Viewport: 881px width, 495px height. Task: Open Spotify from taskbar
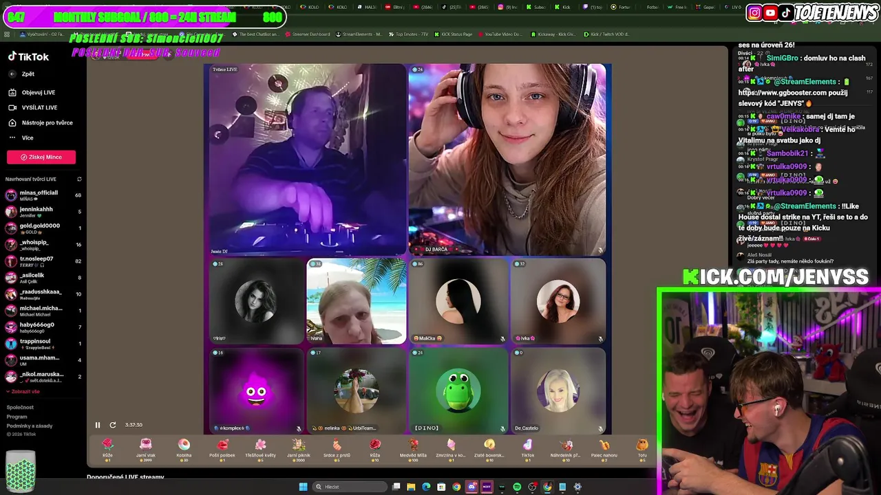[517, 487]
